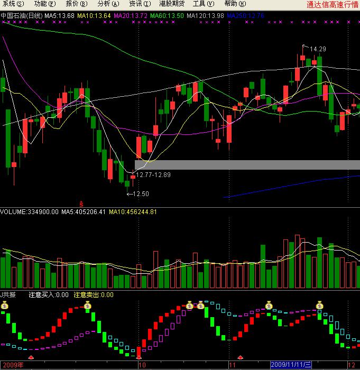The width and height of the screenshot is (360, 370).
Task: Click the 注意买入:0.00 label
Action: 49,295
